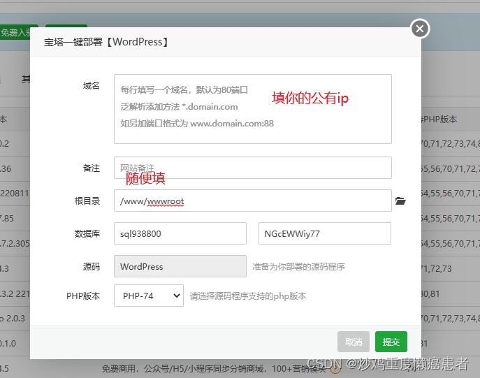Click the green 免费入驻 button behind dialog
The image size is (480, 378).
15,32
